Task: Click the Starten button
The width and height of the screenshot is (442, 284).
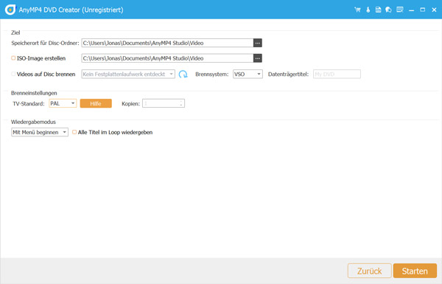Action: coord(415,271)
